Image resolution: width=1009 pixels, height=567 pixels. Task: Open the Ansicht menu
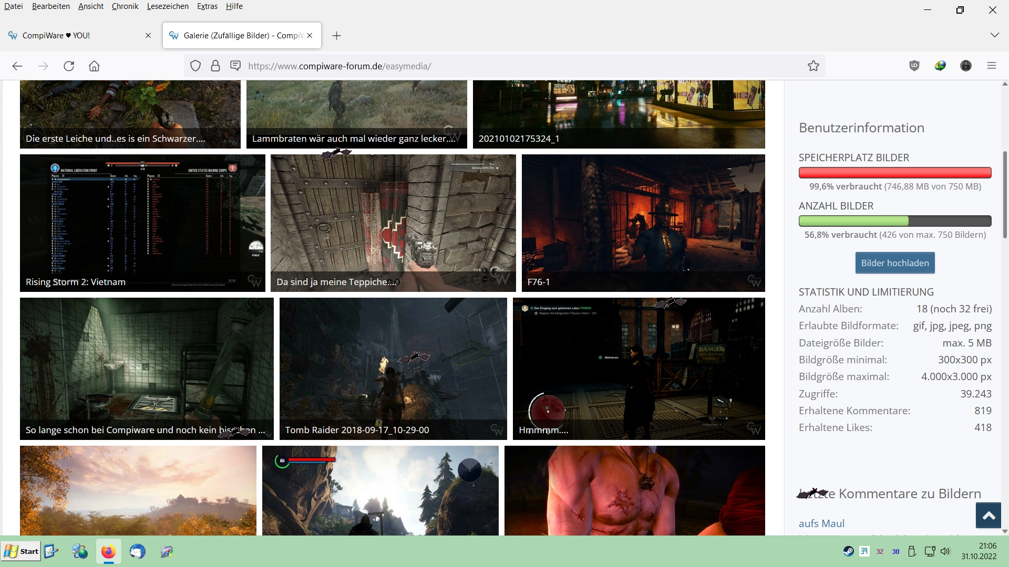point(91,6)
